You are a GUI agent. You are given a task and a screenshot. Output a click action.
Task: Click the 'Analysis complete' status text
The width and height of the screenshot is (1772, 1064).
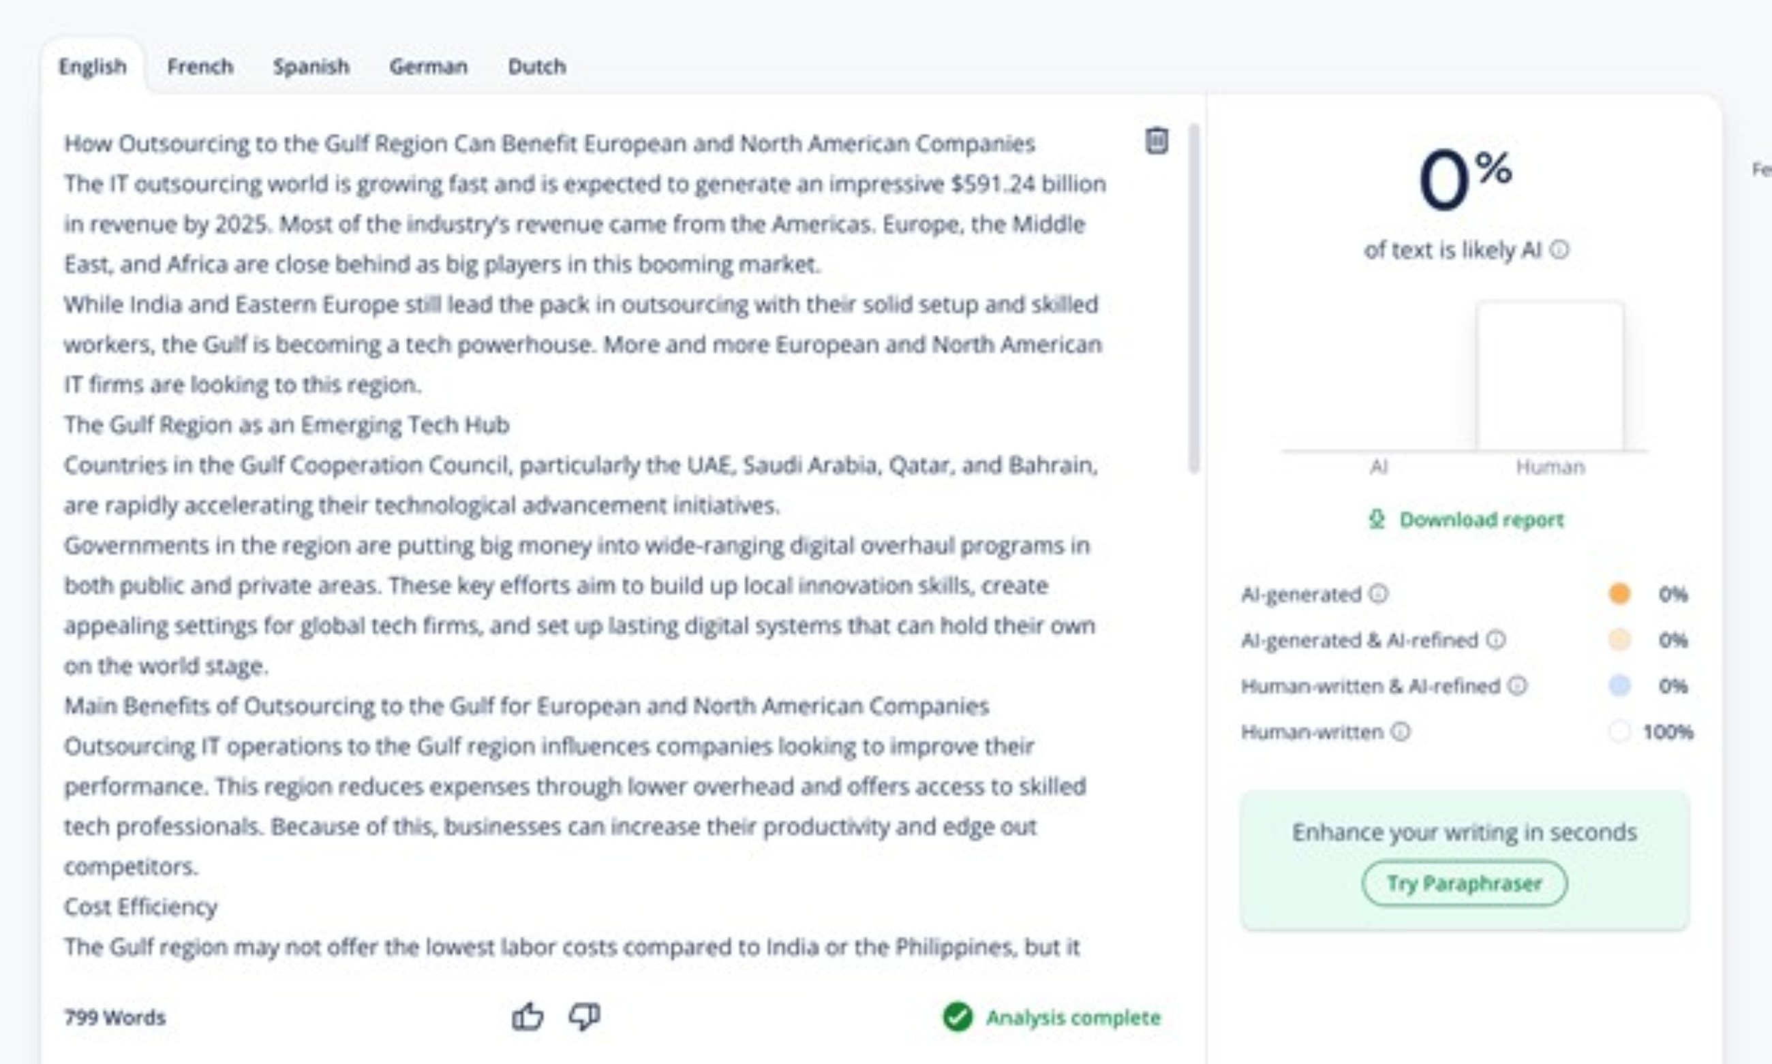[1073, 1018]
